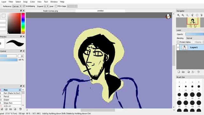This screenshot has width=204, height=115.
Task: Edit brush using the pencil-page icon below brush list
Action: pyautogui.click(x=2, y=109)
